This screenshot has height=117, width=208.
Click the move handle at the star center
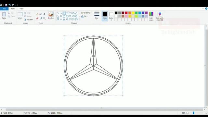pyautogui.click(x=94, y=56)
